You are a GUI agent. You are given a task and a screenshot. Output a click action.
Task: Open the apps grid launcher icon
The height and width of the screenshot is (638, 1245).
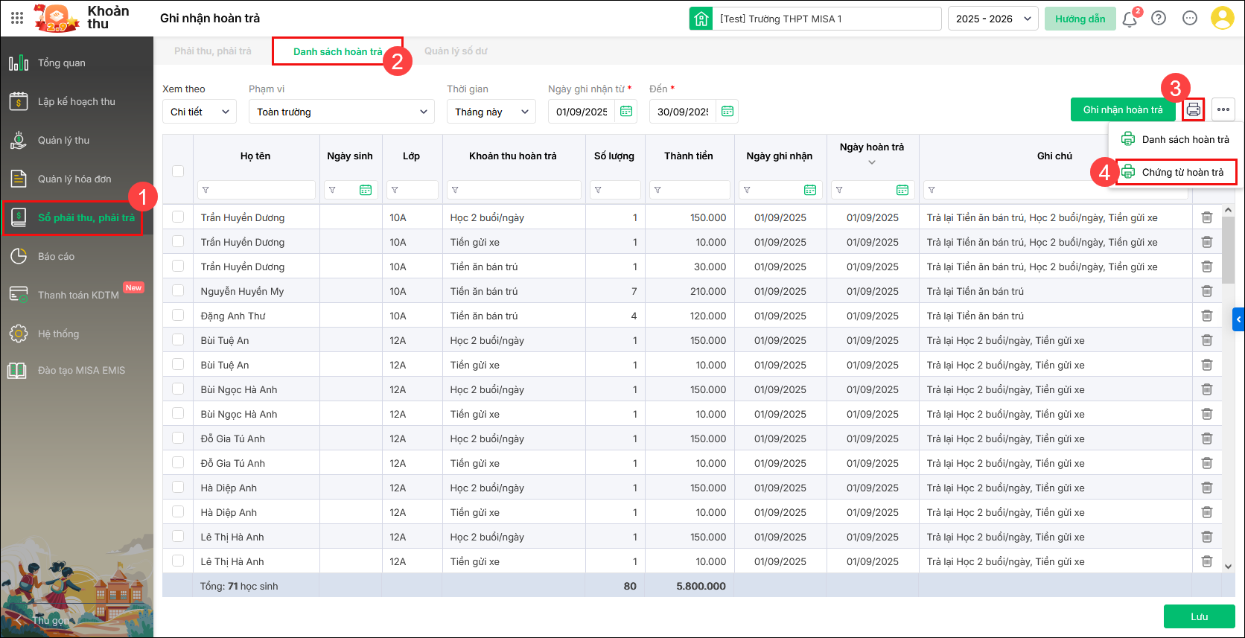[x=17, y=18]
